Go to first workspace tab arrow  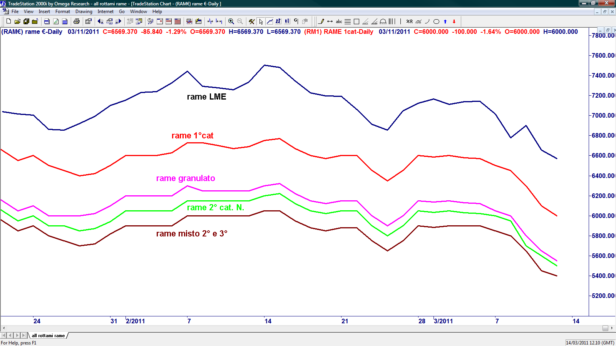(x=3, y=336)
